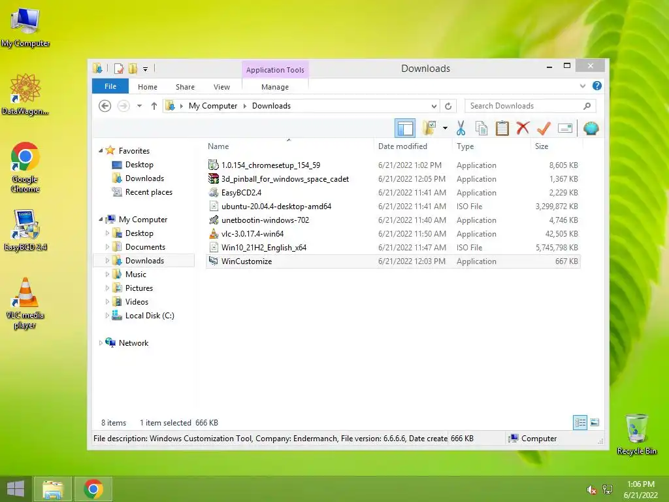Sort files by Type column header
Screen dimensions: 669x502
tap(465, 146)
